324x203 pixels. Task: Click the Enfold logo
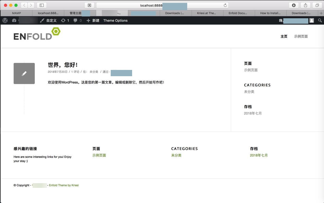37,34
